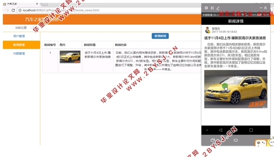Image resolution: width=274 pixels, height=157 pixels.
Task: Click the browser address bar URL
Action: coord(61,10)
